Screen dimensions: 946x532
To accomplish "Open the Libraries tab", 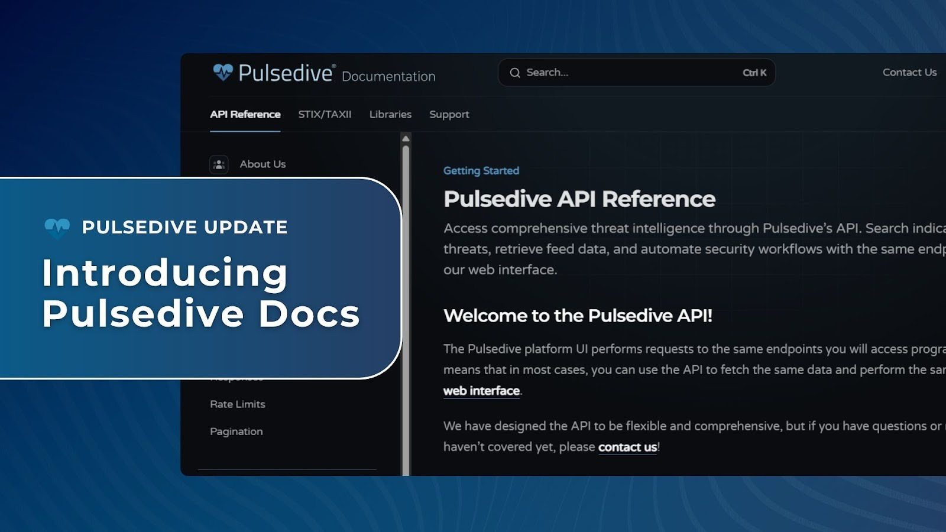I will (x=390, y=114).
